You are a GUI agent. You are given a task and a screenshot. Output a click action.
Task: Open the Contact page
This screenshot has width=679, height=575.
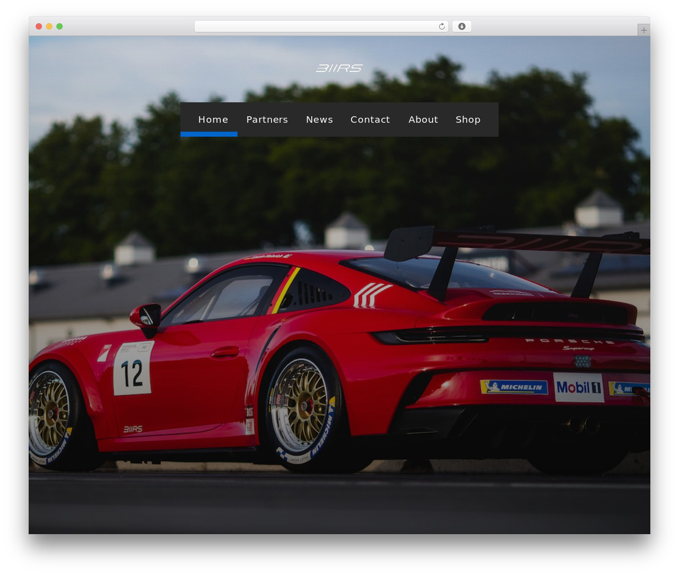[370, 120]
